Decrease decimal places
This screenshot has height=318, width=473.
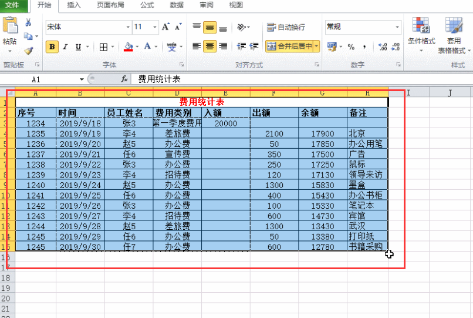(x=396, y=47)
